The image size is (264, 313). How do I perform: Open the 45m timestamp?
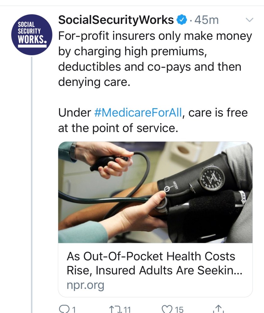[x=206, y=20]
